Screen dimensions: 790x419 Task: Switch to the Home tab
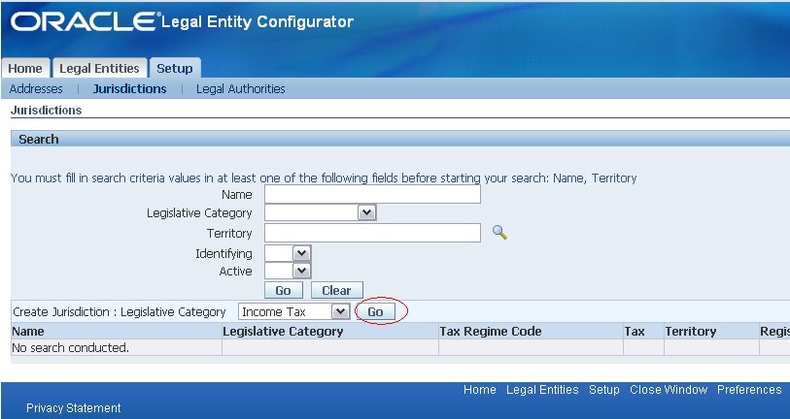[25, 69]
